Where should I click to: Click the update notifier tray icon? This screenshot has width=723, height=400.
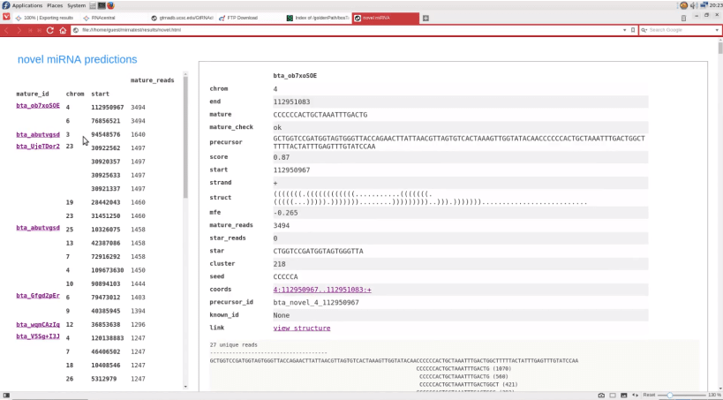click(684, 5)
